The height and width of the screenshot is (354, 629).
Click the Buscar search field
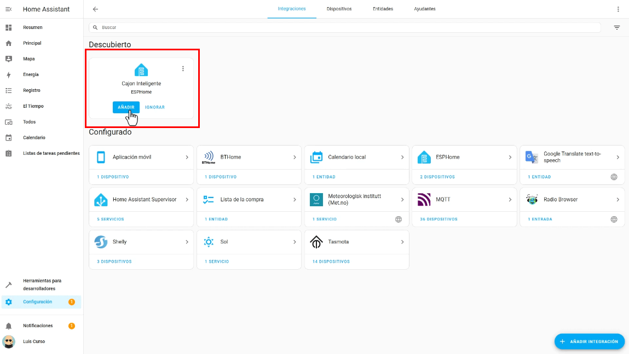(345, 27)
